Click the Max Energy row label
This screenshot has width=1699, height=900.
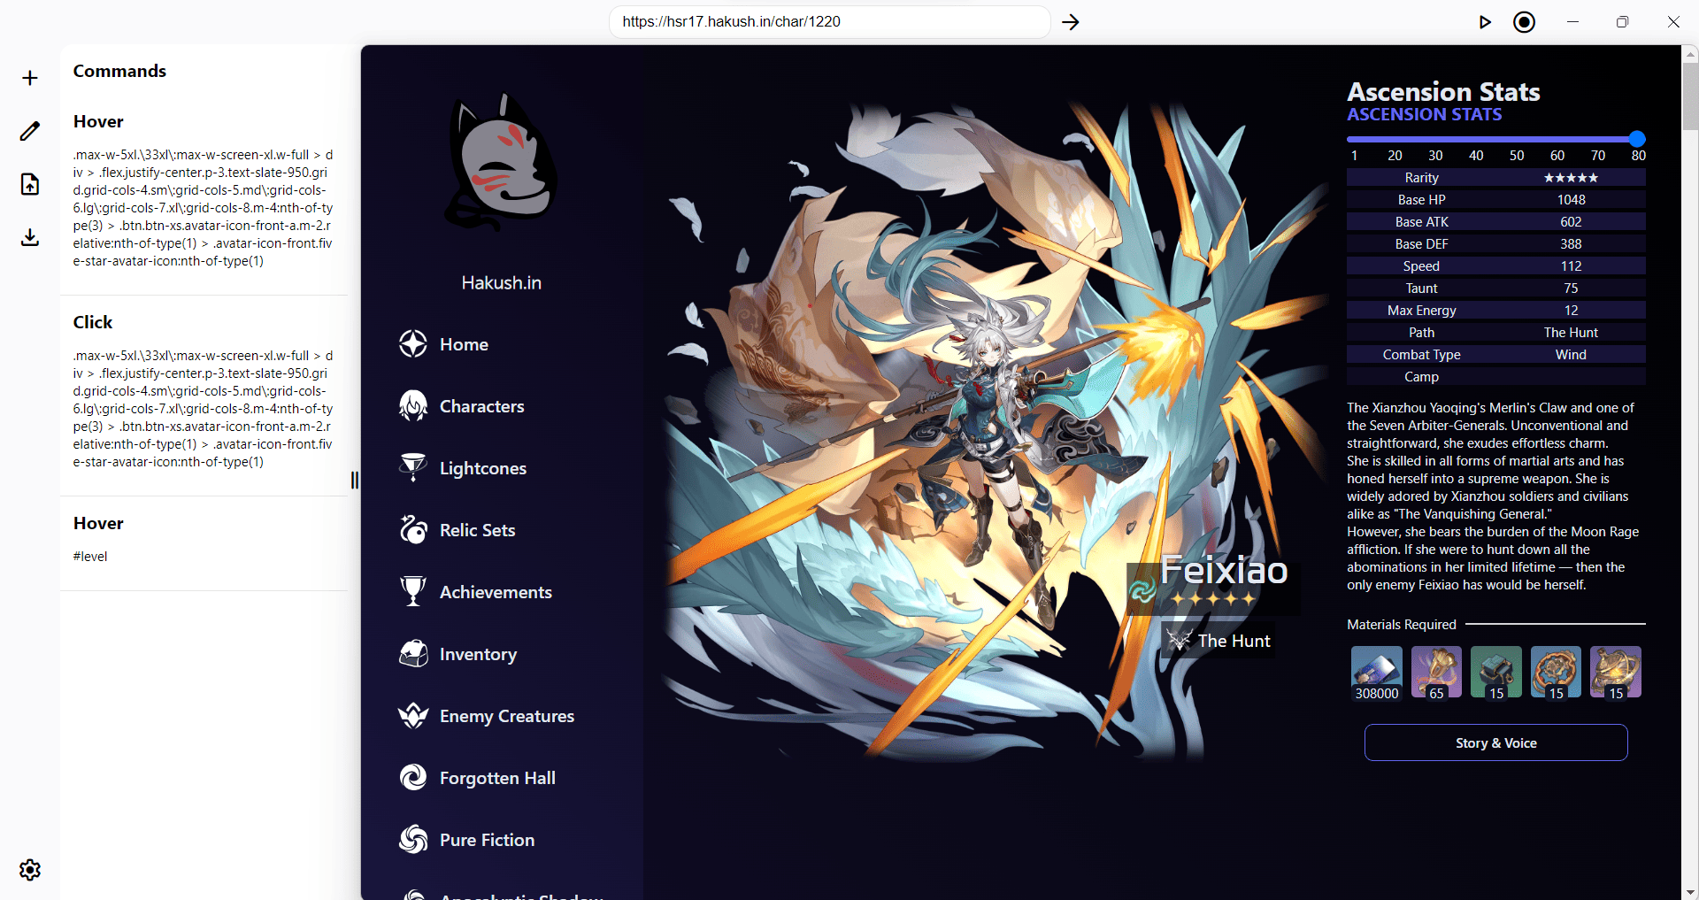pyautogui.click(x=1422, y=311)
